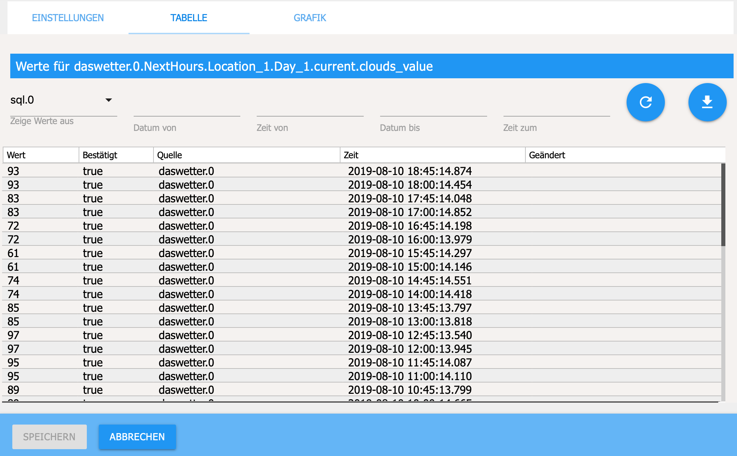
Task: Select the TABELLE tab
Action: pyautogui.click(x=189, y=18)
